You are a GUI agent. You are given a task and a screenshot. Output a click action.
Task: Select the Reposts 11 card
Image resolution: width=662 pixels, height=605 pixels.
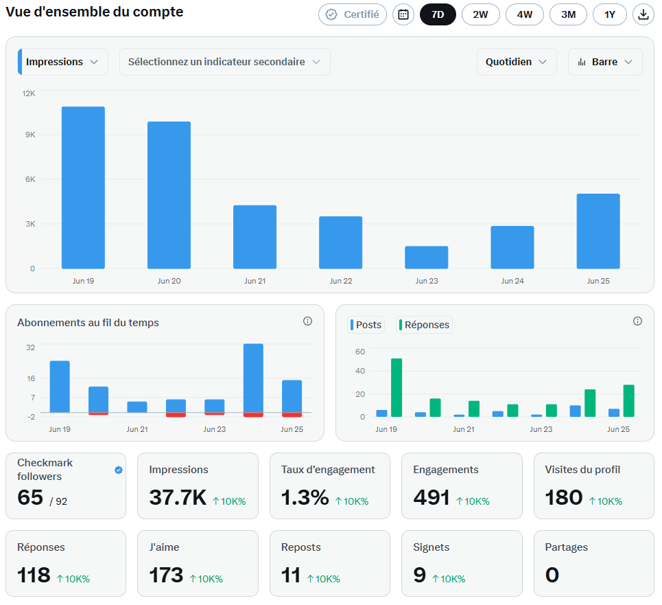click(330, 564)
